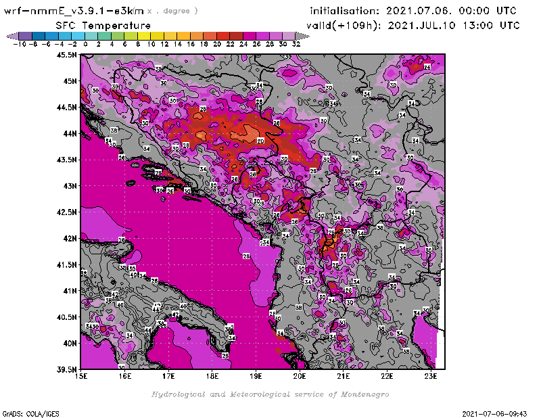
Task: Click the '41.5N' latitude axis label
Action: coord(66,264)
